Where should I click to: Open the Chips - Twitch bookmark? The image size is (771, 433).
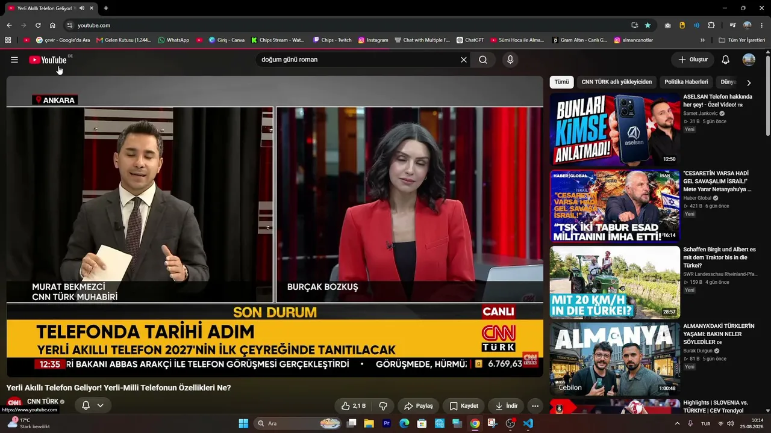(x=332, y=40)
